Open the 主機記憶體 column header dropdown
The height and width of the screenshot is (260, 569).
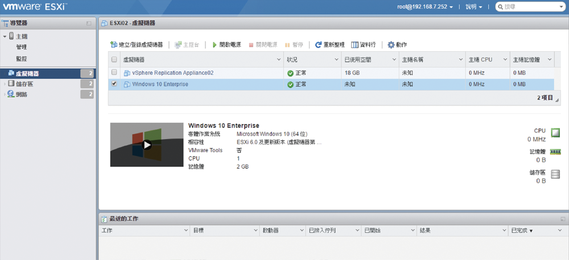tap(550, 60)
